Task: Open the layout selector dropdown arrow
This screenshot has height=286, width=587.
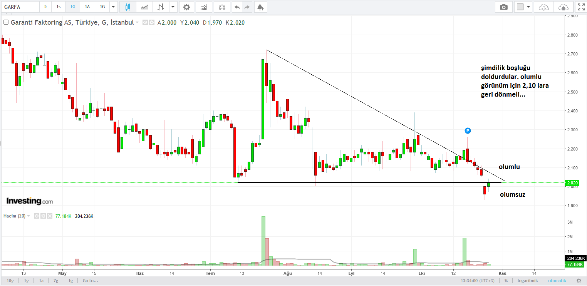Action: point(528,7)
